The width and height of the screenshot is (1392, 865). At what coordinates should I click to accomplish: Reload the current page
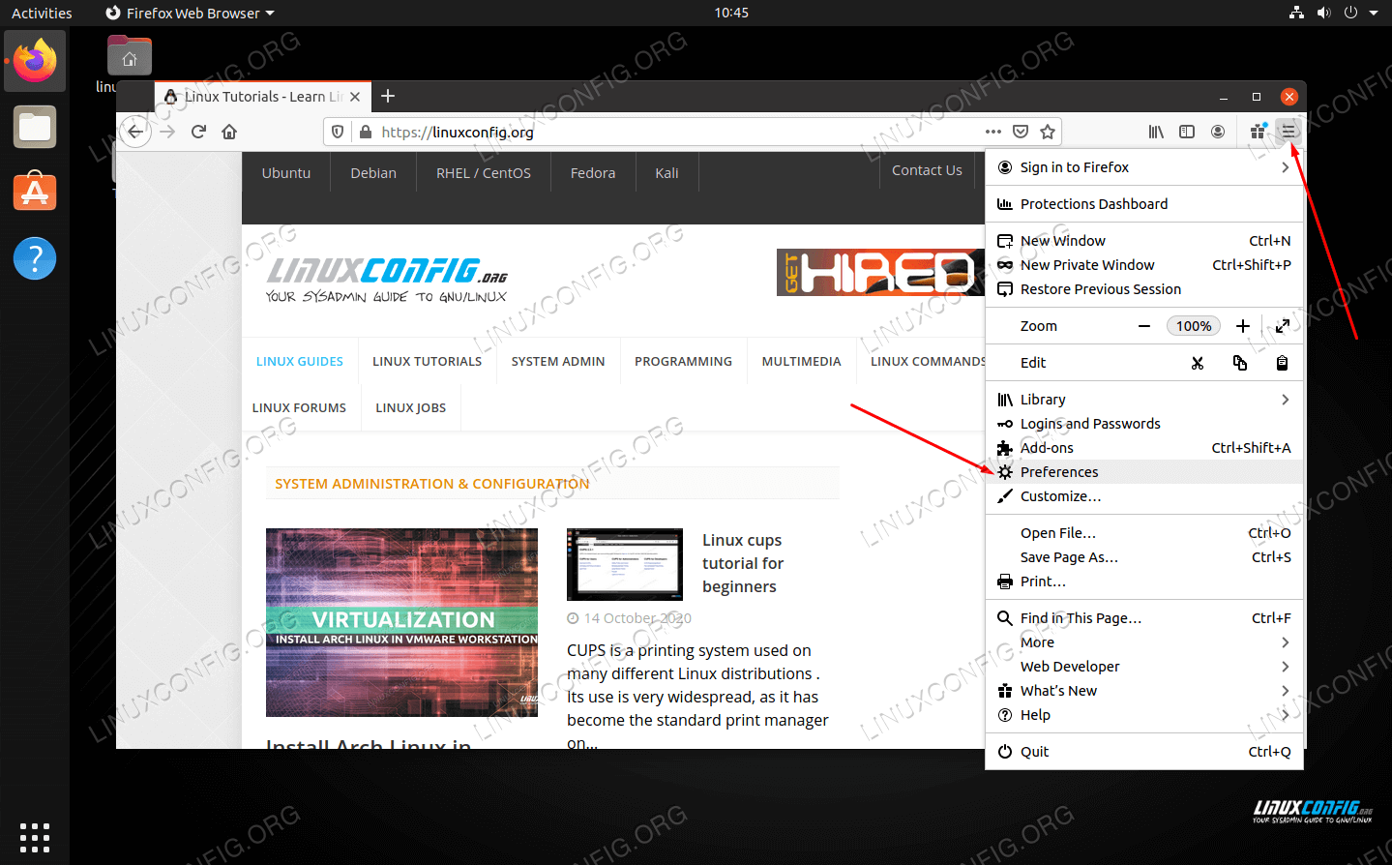198,132
